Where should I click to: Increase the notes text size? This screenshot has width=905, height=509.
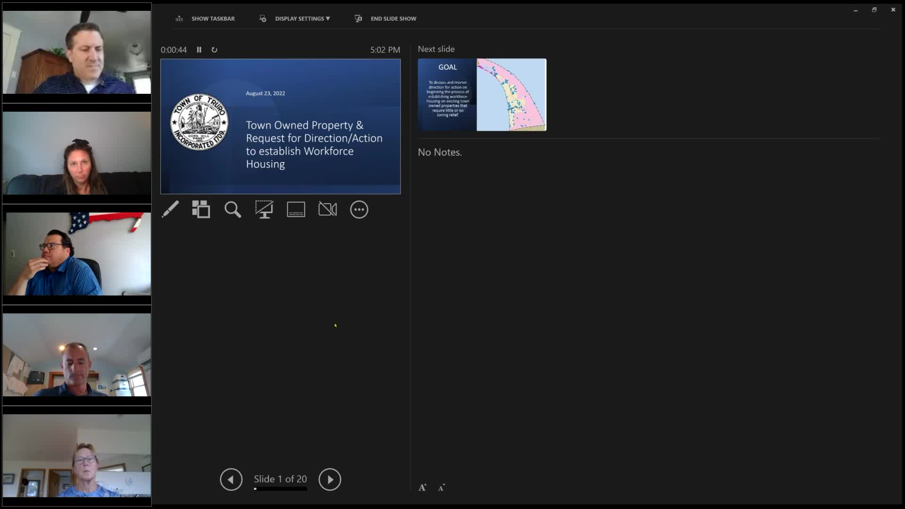tap(422, 488)
